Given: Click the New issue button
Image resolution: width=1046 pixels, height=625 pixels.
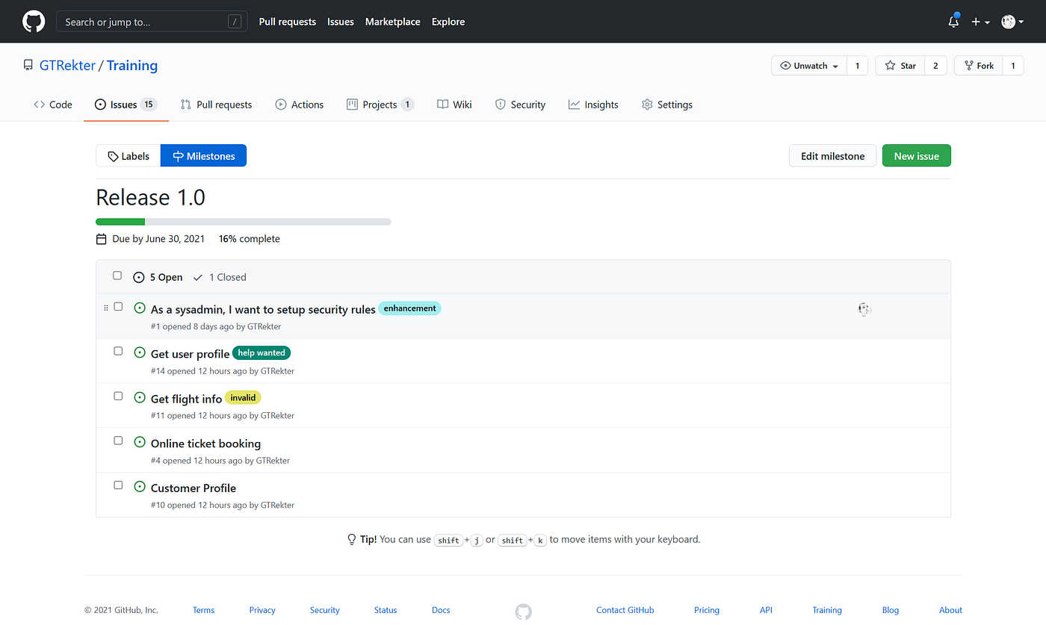Looking at the screenshot, I should coord(916,155).
